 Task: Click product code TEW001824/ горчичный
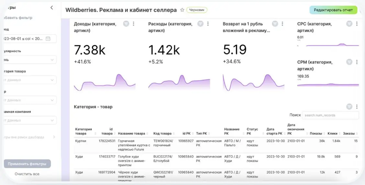[x=163, y=143]
